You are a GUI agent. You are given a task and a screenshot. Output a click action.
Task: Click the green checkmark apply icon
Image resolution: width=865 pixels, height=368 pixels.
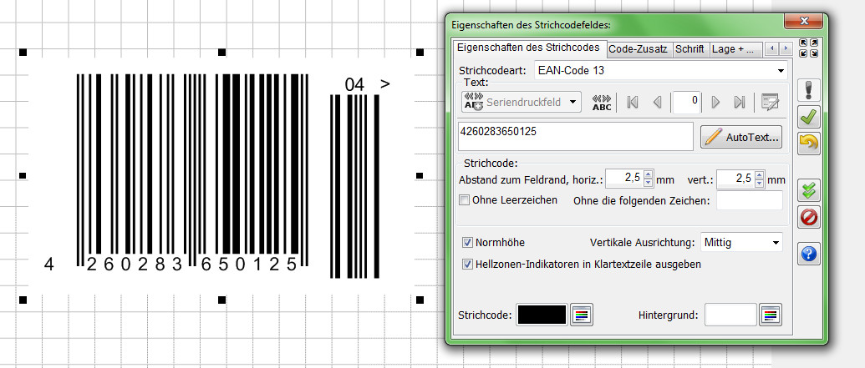[809, 117]
